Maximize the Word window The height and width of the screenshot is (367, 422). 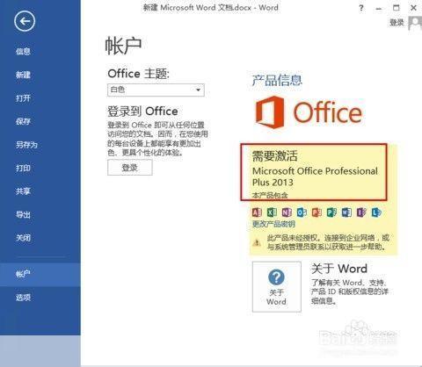(x=396, y=8)
